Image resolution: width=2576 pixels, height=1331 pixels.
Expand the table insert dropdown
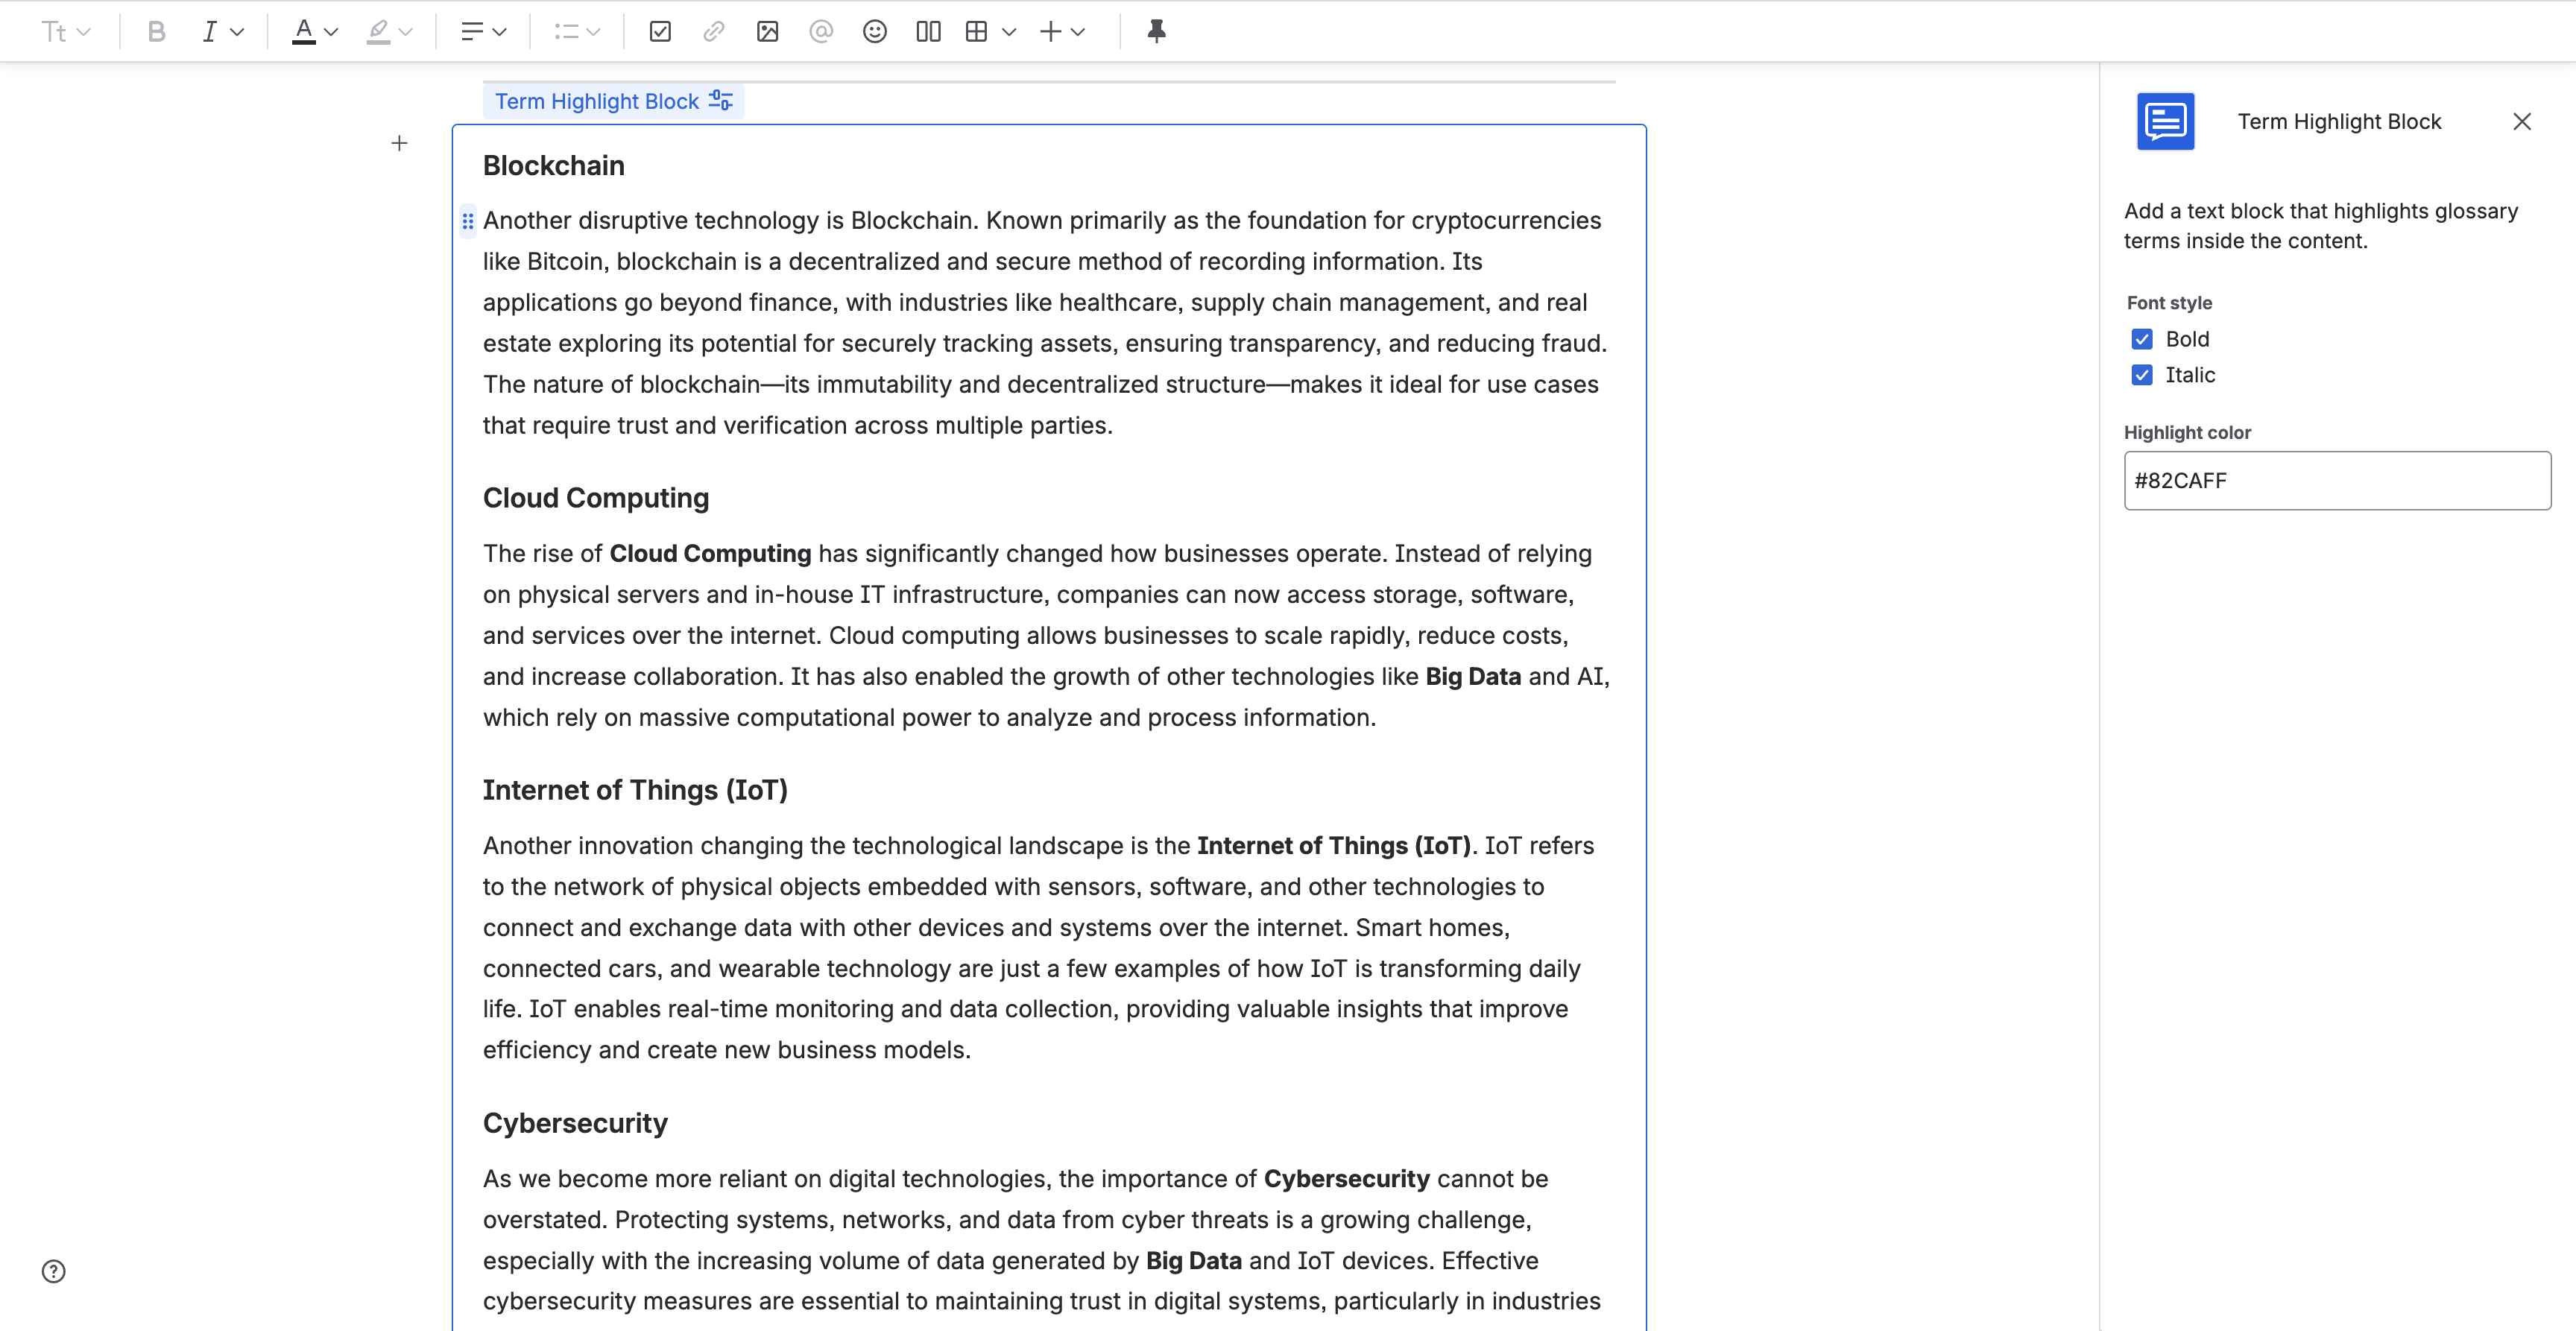click(x=1009, y=31)
